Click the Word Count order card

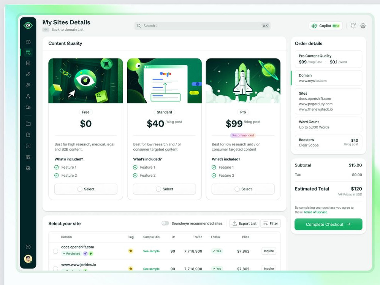[328, 125]
